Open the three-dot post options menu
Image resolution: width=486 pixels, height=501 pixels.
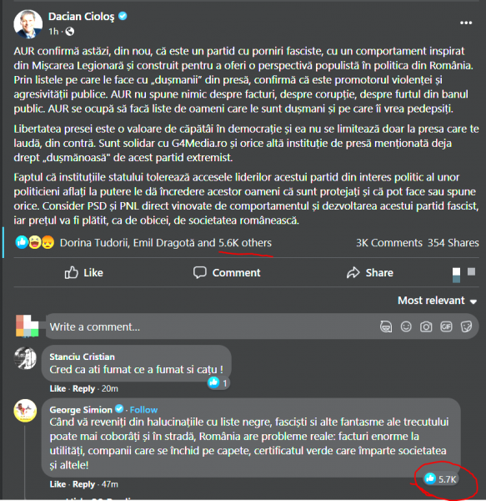pyautogui.click(x=466, y=23)
